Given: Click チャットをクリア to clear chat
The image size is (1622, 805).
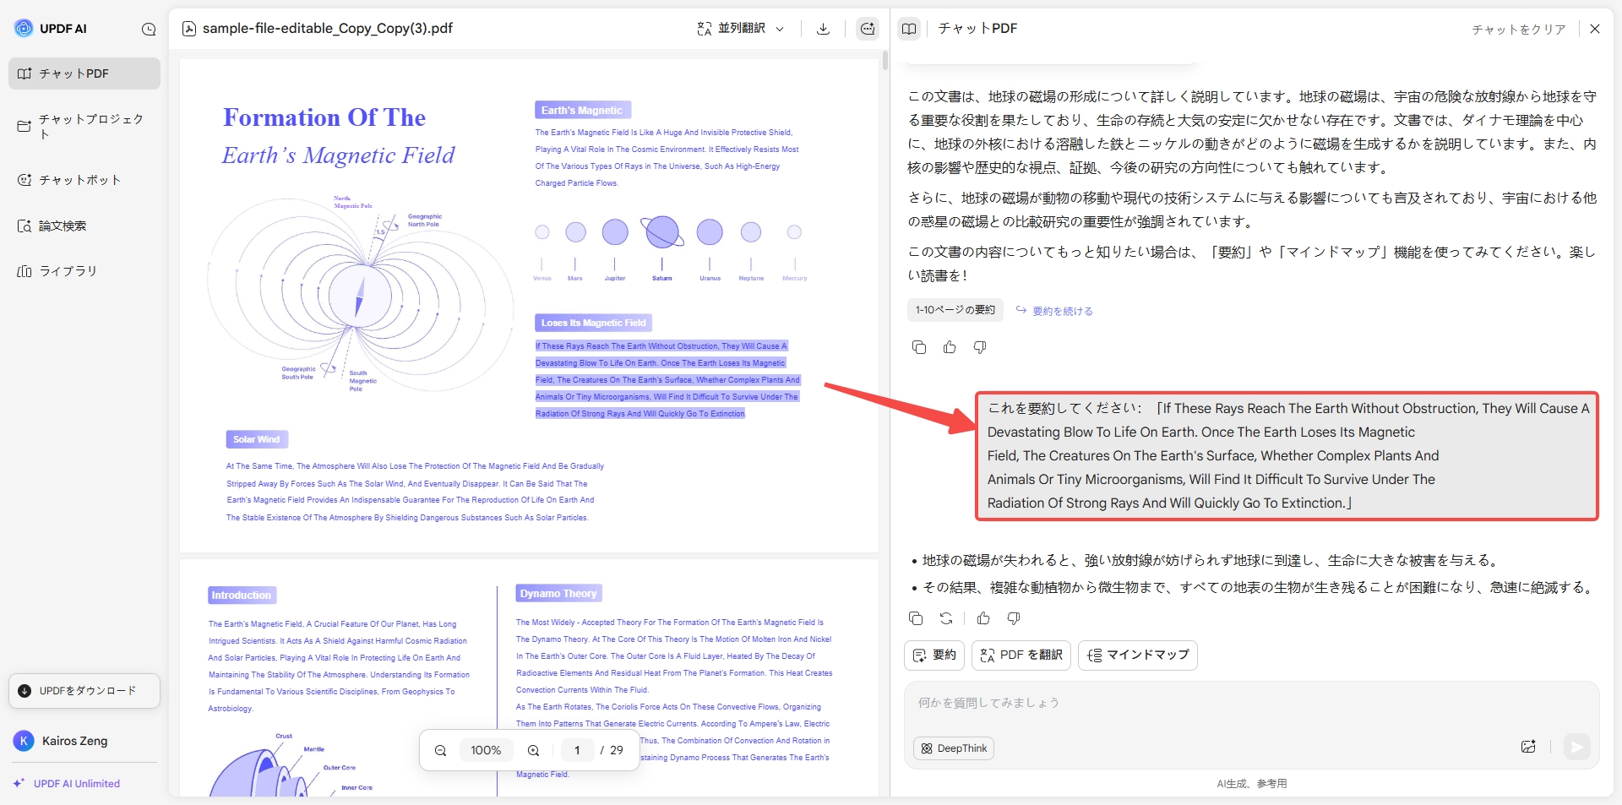Looking at the screenshot, I should pos(1518,30).
